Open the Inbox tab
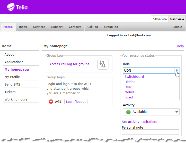The width and height of the screenshot is (186, 143). 23,27
